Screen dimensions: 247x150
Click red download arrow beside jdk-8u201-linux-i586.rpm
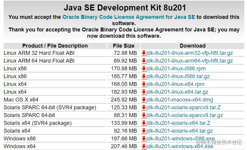tap(144, 69)
